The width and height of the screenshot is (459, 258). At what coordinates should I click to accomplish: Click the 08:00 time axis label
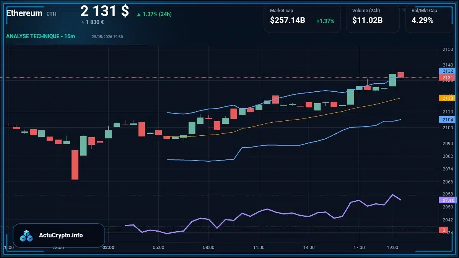pos(208,248)
